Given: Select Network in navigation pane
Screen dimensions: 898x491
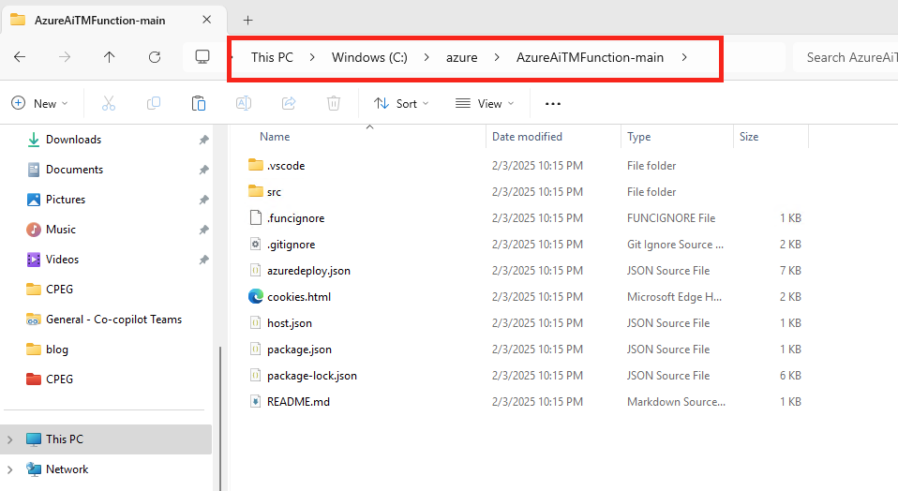Looking at the screenshot, I should (67, 469).
